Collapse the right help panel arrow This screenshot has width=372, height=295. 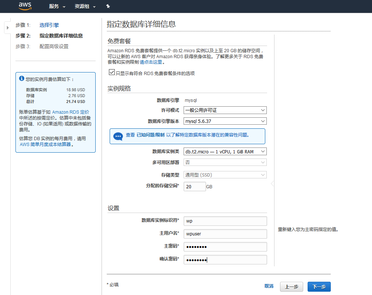(x=272, y=184)
